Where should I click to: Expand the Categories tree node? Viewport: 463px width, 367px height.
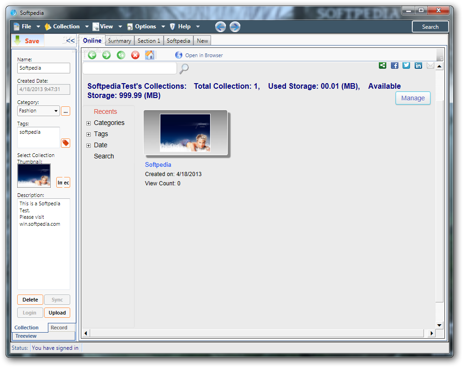pyautogui.click(x=88, y=123)
